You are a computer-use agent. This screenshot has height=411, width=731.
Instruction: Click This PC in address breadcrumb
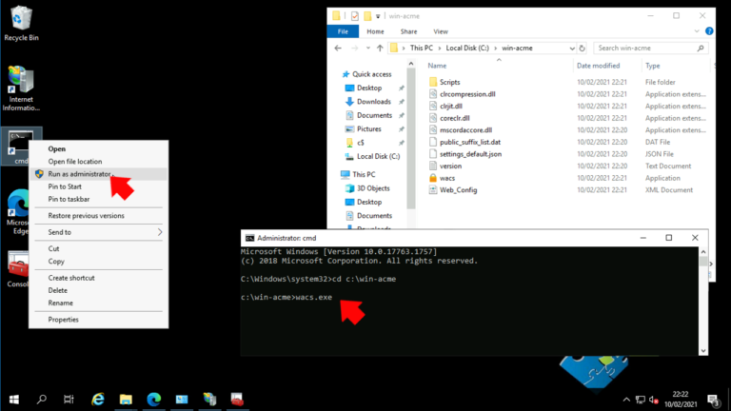[x=422, y=48]
